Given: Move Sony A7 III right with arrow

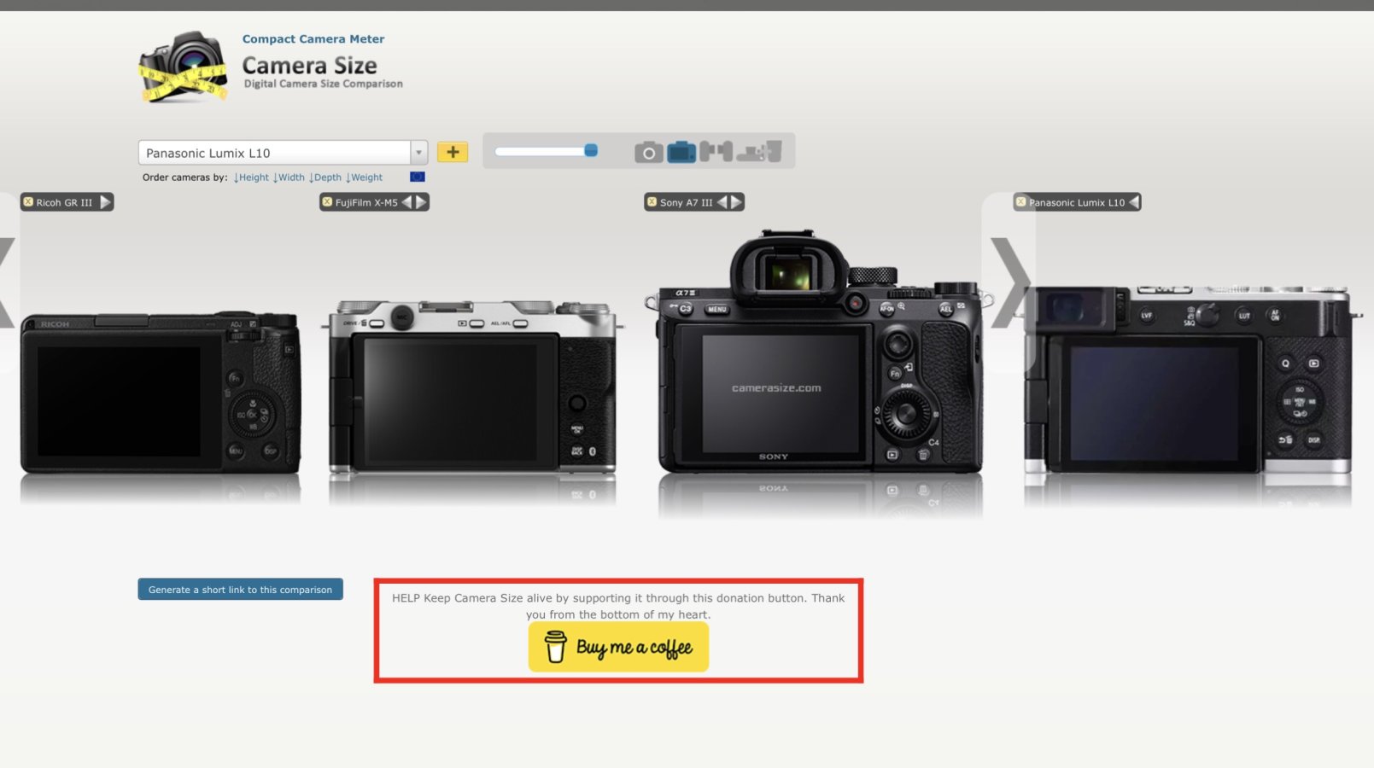Looking at the screenshot, I should pyautogui.click(x=736, y=202).
